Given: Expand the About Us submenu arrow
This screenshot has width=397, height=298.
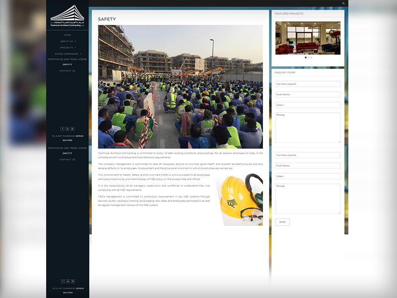Looking at the screenshot, I should (x=75, y=41).
